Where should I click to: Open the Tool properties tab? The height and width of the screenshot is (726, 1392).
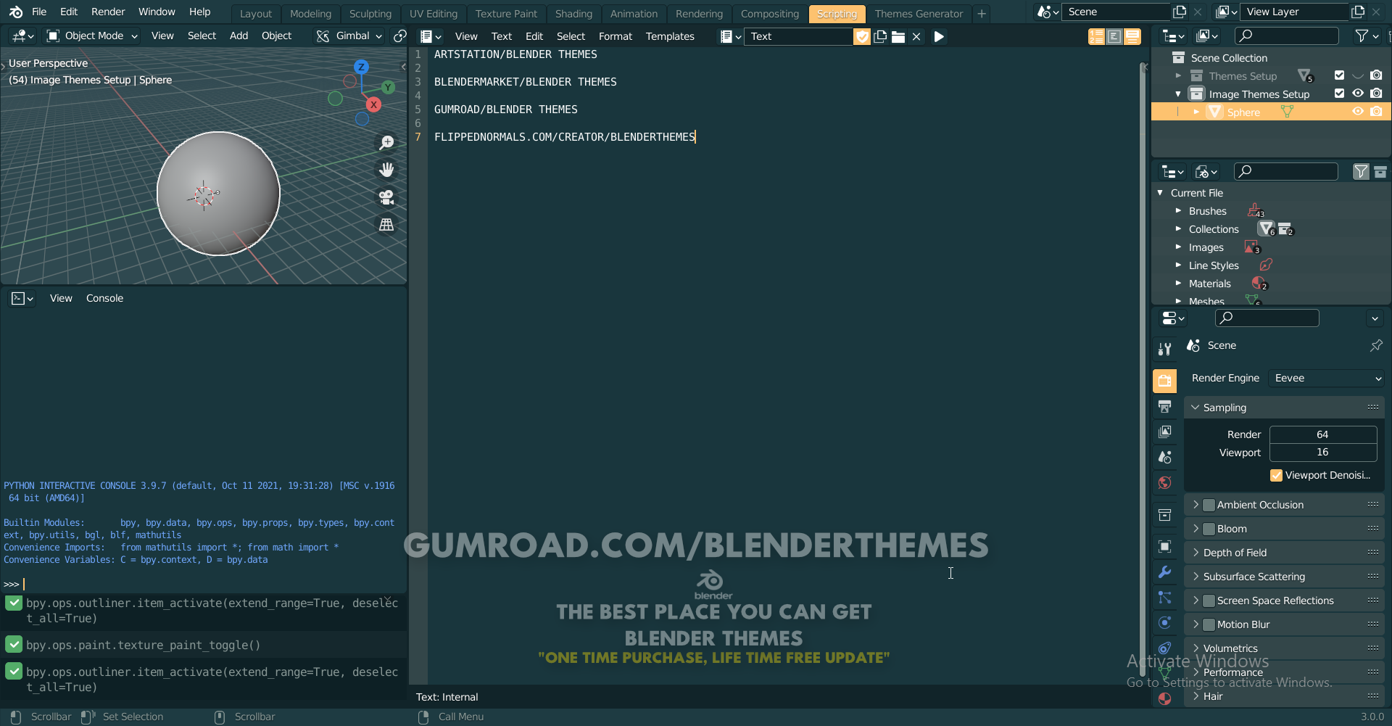[x=1164, y=350]
